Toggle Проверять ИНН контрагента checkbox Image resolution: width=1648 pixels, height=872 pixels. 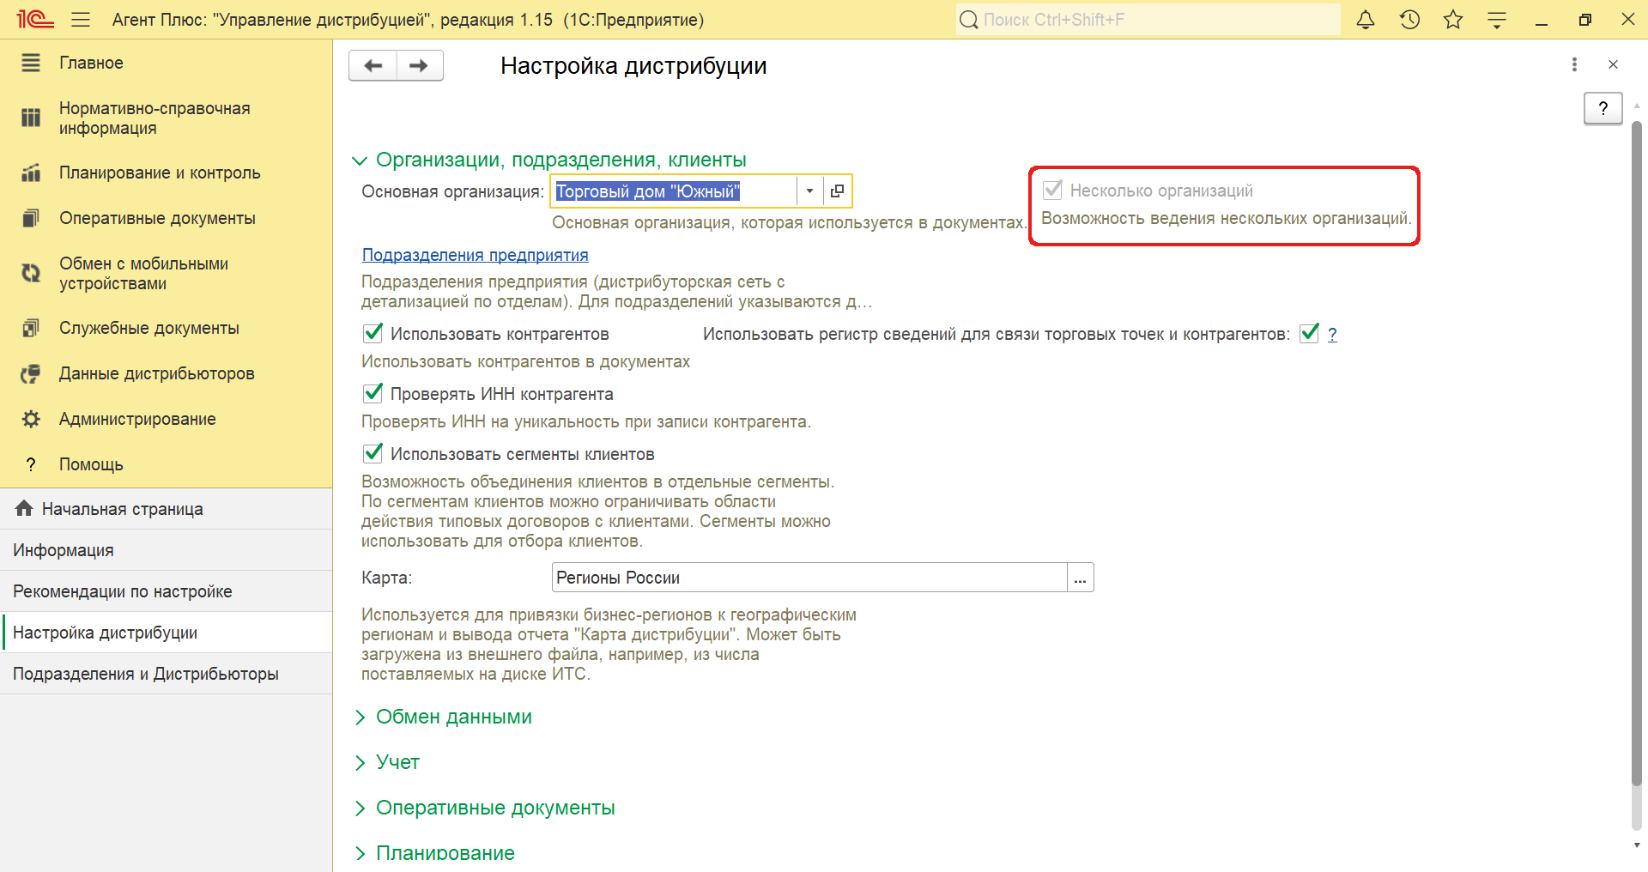coord(373,393)
